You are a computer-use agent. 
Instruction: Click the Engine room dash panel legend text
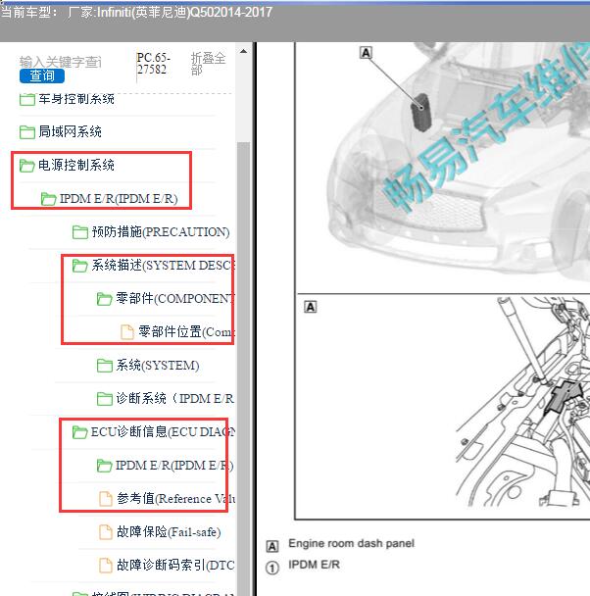click(352, 543)
